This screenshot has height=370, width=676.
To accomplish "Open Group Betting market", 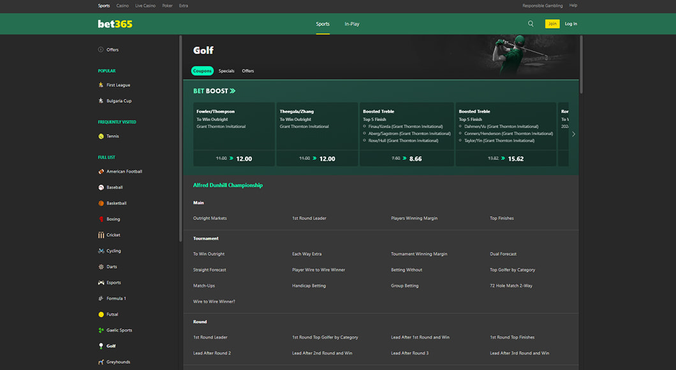I will [x=405, y=286].
